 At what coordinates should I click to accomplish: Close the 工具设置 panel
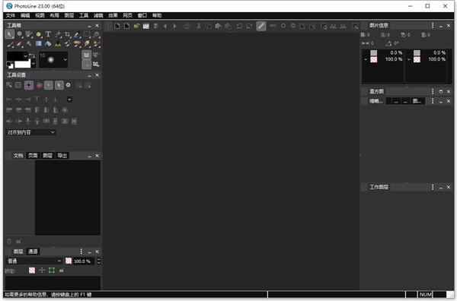[x=97, y=75]
